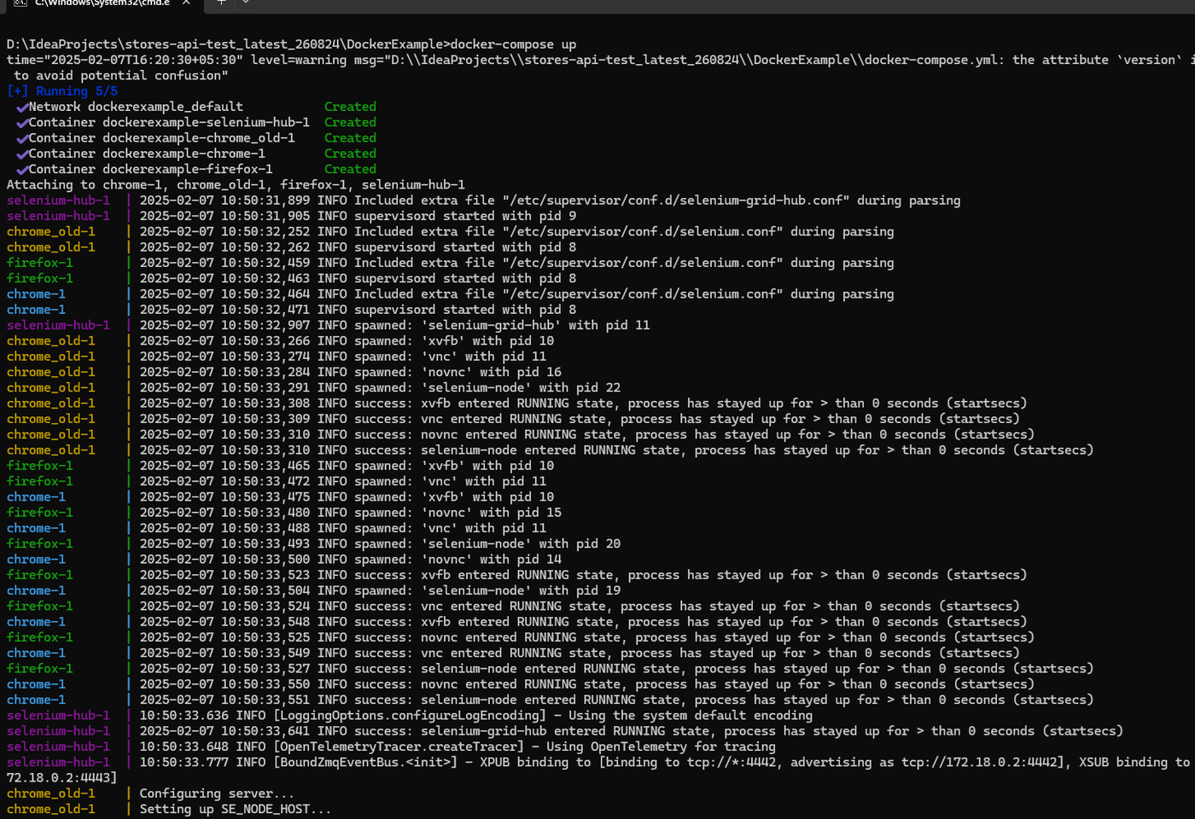This screenshot has height=819, width=1195.
Task: Open a new terminal tab with plus
Action: (x=221, y=3)
